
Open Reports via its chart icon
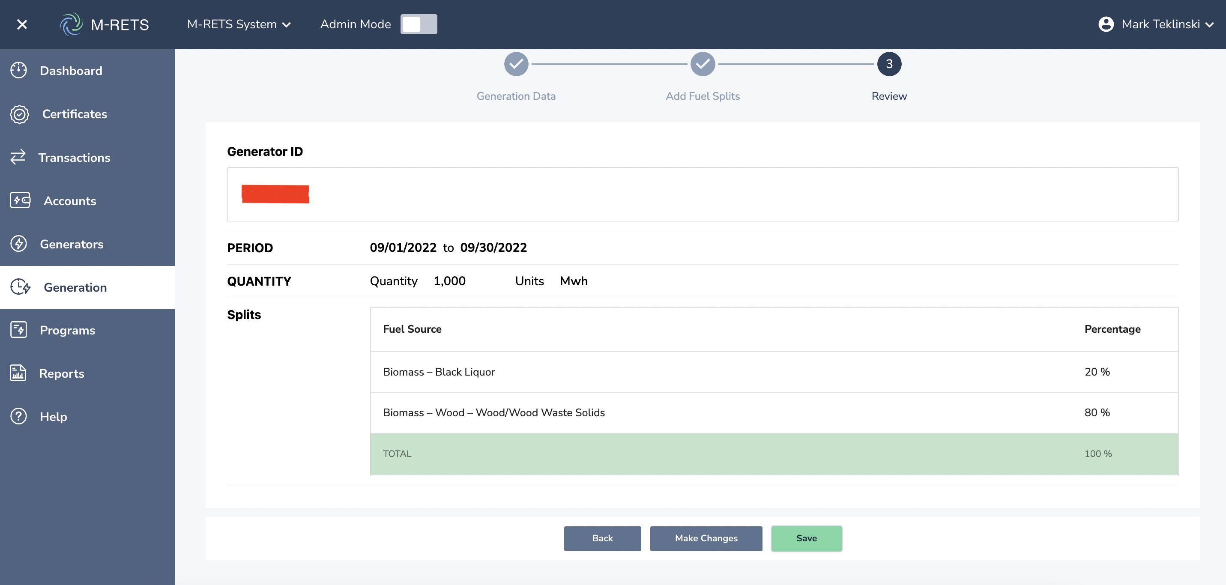point(18,373)
